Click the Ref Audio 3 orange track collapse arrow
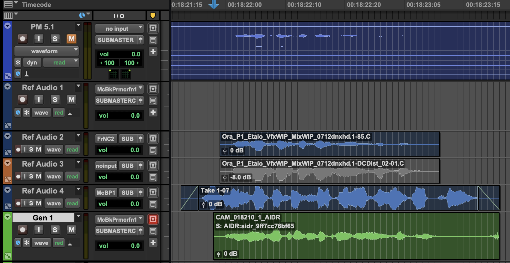This screenshot has height=263, width=510. (8, 163)
